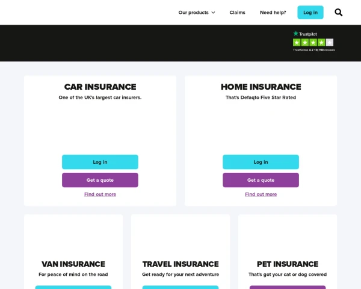This screenshot has width=361, height=289.
Task: Find out more about Home Insurance
Action: tap(261, 194)
